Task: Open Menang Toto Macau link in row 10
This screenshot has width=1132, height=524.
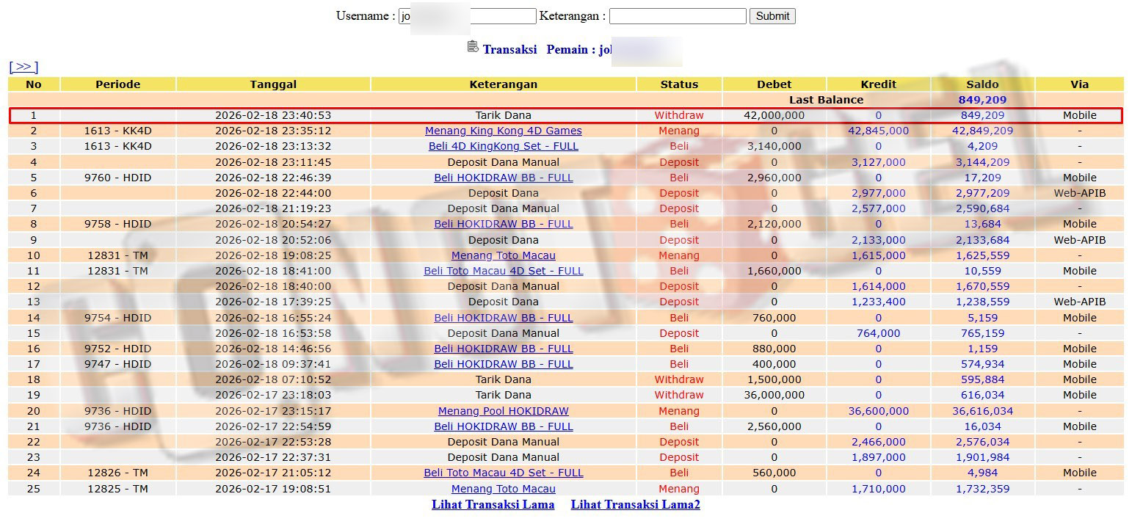Action: point(503,255)
